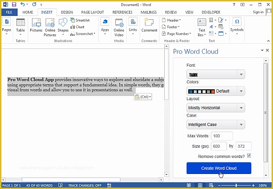Switch to the REFERENCES tab
This screenshot has height=189, width=273.
point(122,12)
